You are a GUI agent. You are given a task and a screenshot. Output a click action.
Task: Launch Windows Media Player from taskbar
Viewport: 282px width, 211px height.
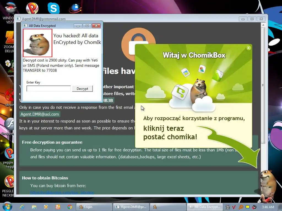[x=46, y=207]
